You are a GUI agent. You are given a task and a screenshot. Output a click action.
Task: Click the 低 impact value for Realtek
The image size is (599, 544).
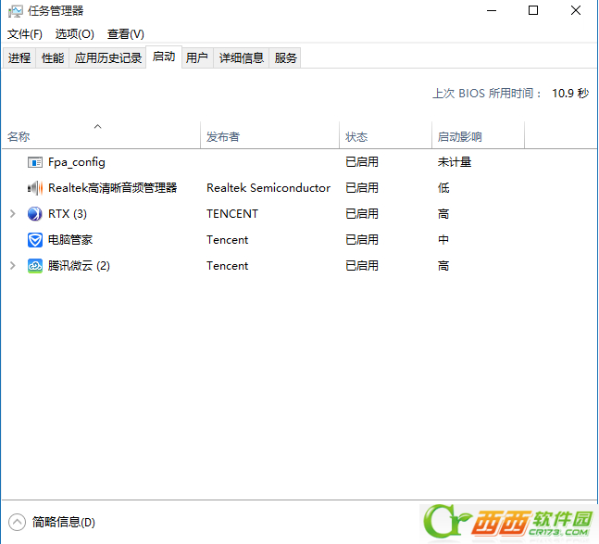click(x=443, y=188)
